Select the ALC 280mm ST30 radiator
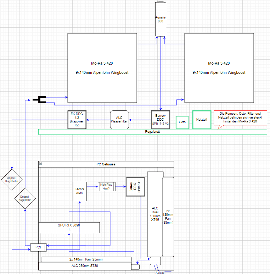Image resolution: width=270 pixels, height=274 pixels. 85,266
